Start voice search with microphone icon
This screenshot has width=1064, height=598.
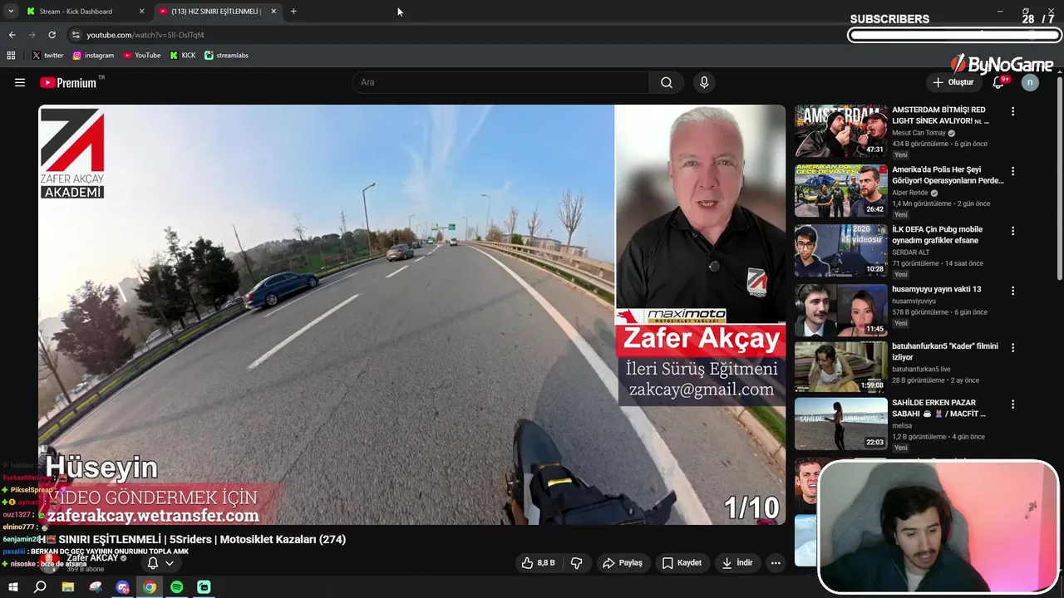(704, 82)
